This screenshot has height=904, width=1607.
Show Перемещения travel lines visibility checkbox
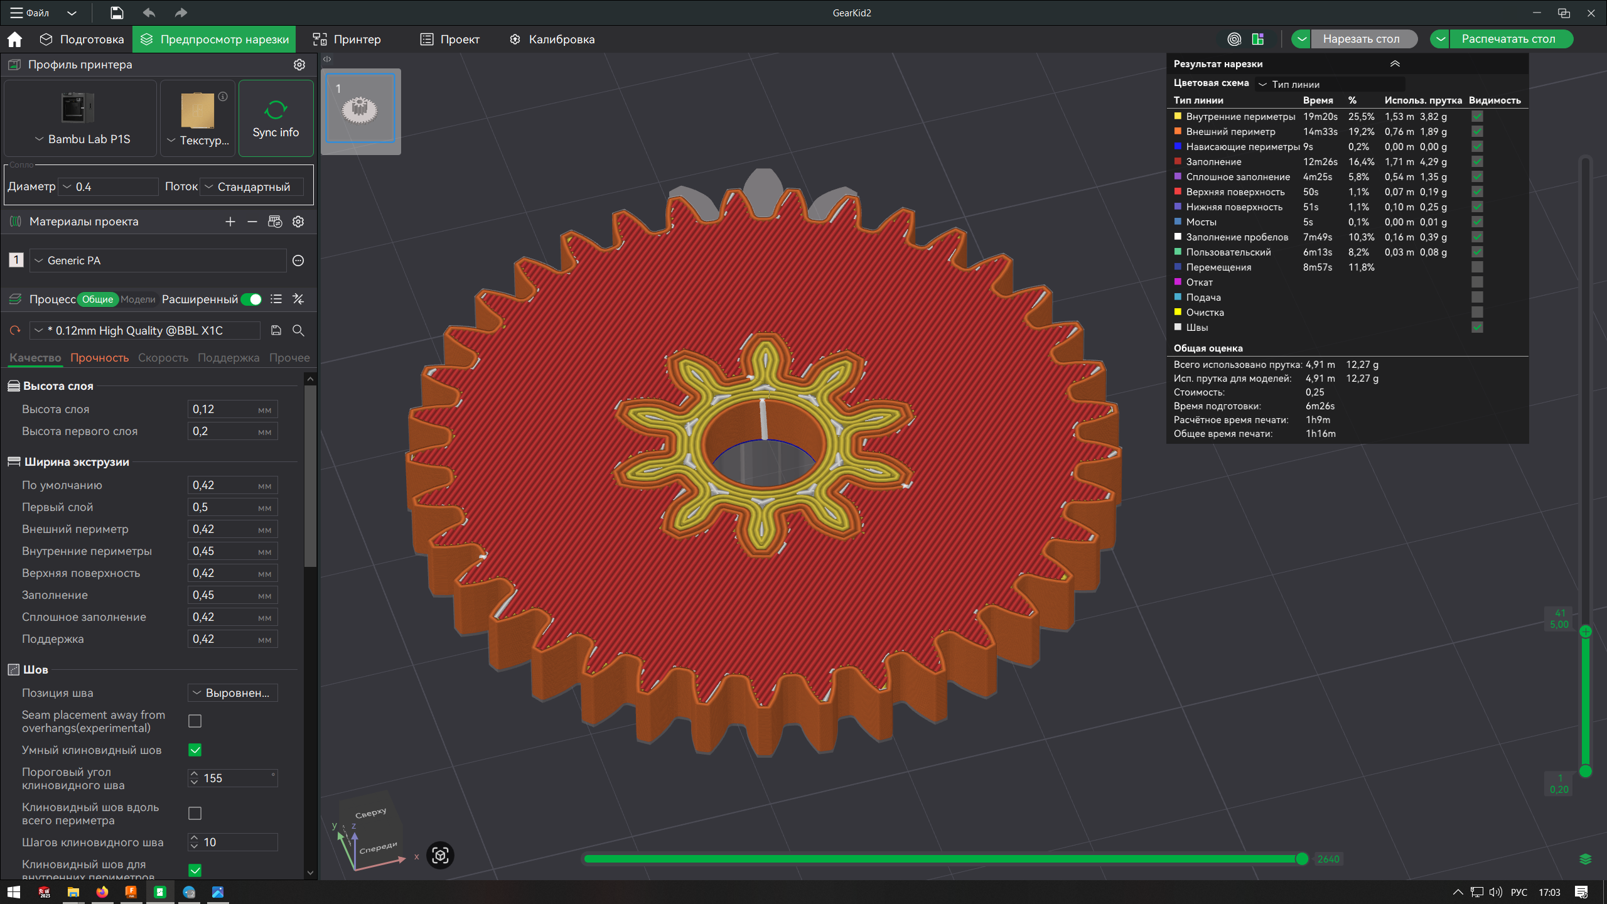coord(1477,267)
